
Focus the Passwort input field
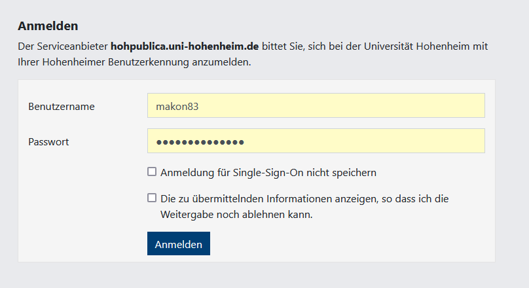[316, 141]
